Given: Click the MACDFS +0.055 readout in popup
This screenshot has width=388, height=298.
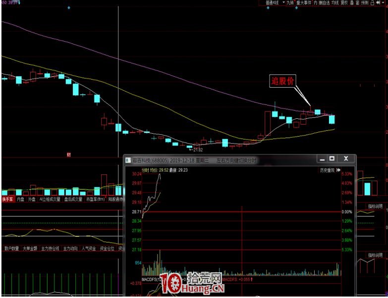Looking at the screenshot, I should (x=237, y=280).
